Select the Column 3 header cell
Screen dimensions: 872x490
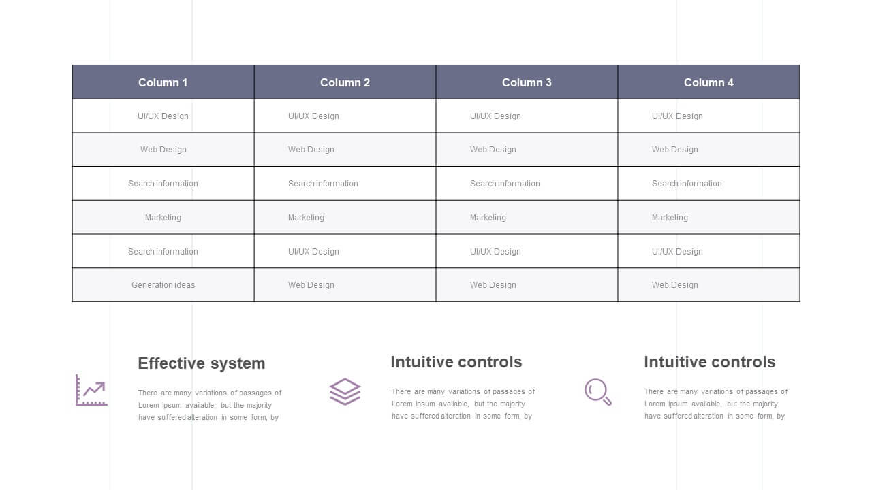(x=527, y=82)
